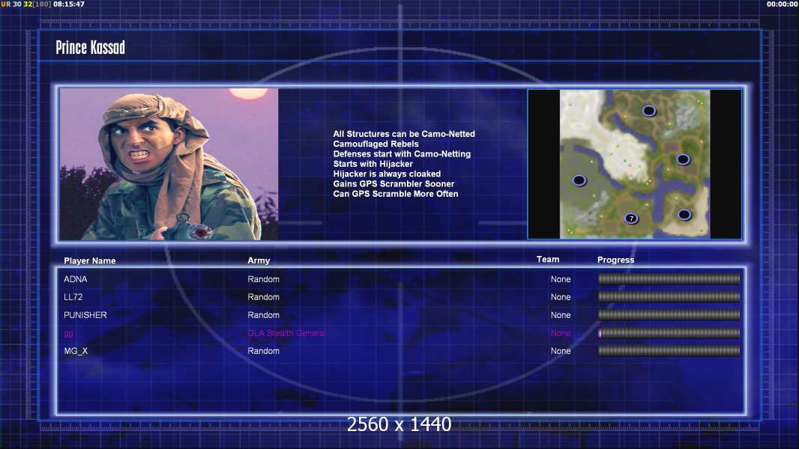This screenshot has width=799, height=449.
Task: Click 'Can GPS Scramble More Often' line
Action: coord(396,194)
